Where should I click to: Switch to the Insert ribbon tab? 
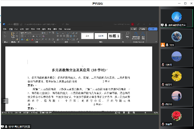tap(16, 29)
